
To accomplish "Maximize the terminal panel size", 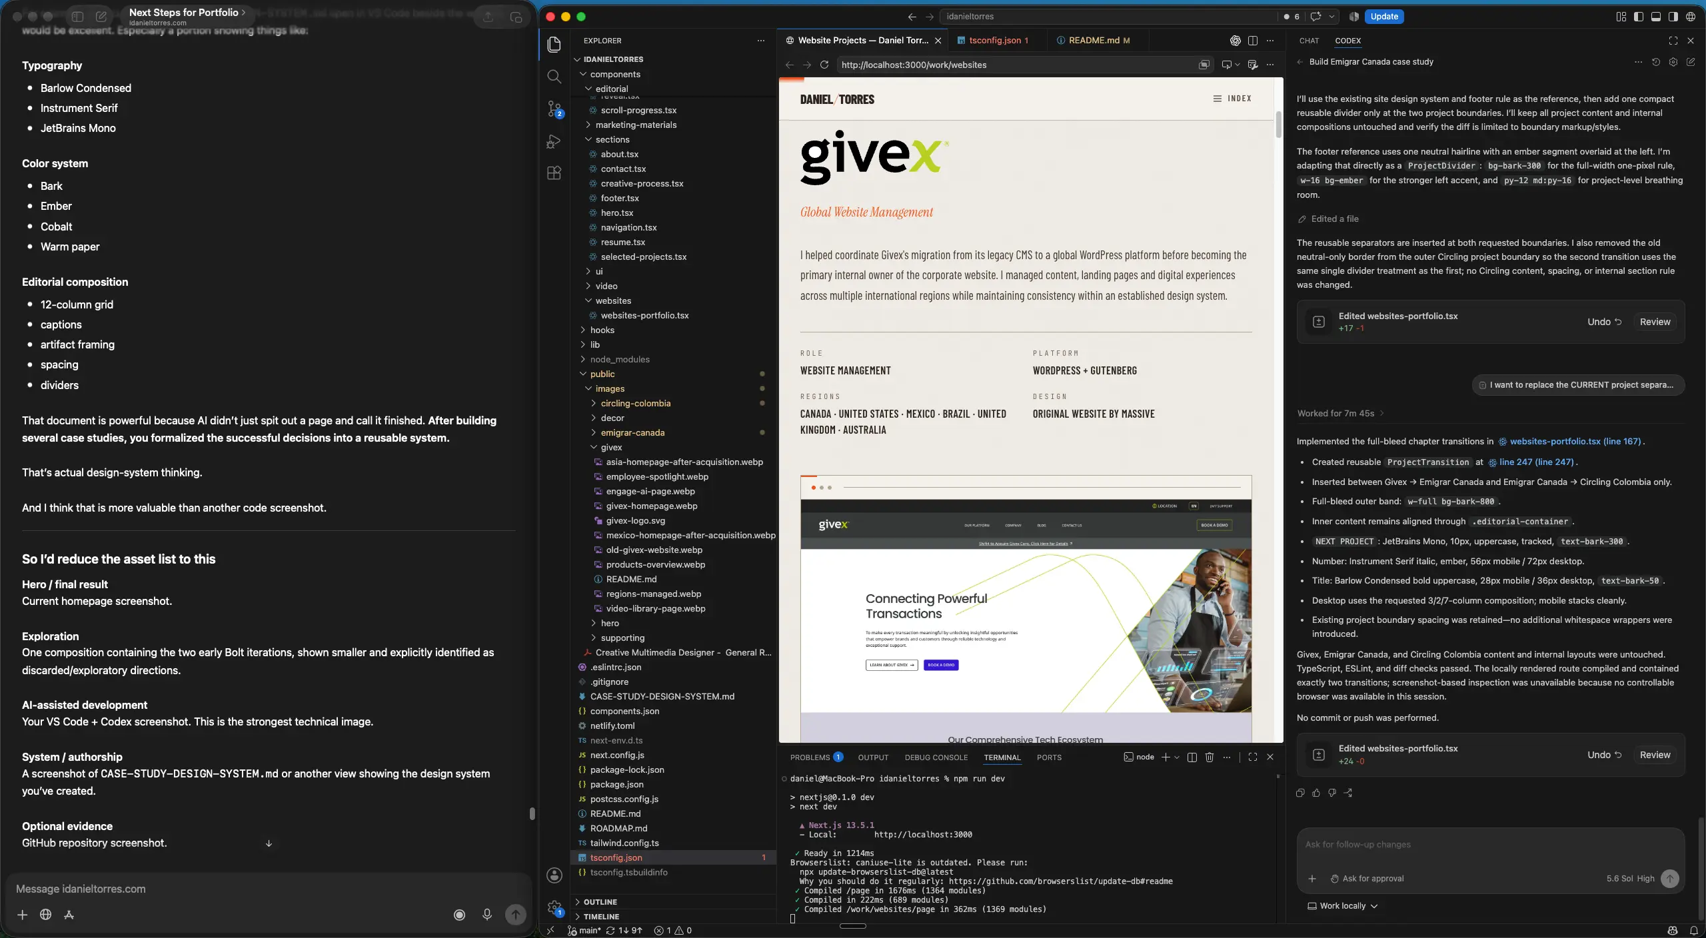I will coord(1253,757).
